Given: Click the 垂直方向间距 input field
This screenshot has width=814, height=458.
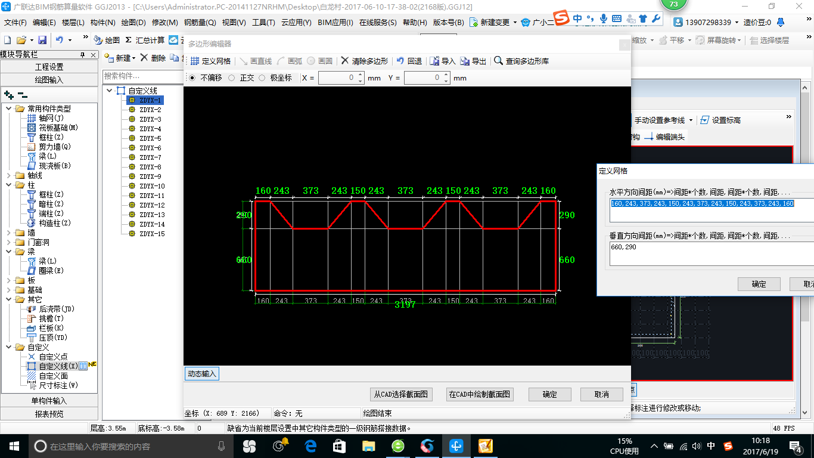Looking at the screenshot, I should coord(712,253).
